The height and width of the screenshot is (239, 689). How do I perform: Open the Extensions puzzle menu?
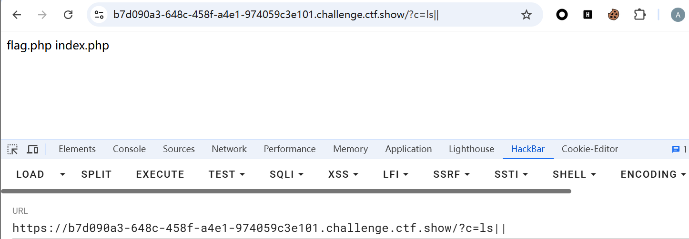639,15
